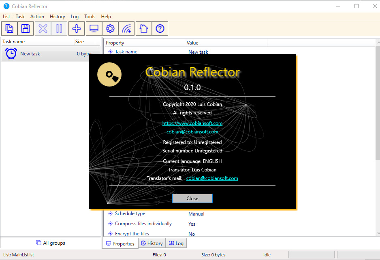Viewport: 380px width, 260px height.
Task: Click the Property column header
Action: coord(145,43)
